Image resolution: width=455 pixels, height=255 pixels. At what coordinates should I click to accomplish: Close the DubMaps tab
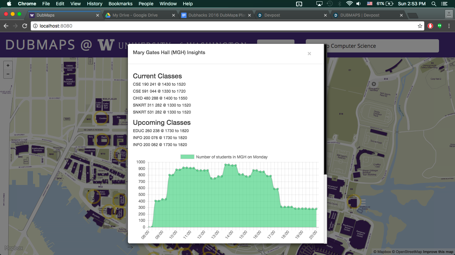tap(98, 15)
